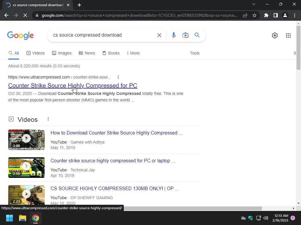The width and height of the screenshot is (301, 225).
Task: Open Chrome profile avatar
Action: [285, 15]
